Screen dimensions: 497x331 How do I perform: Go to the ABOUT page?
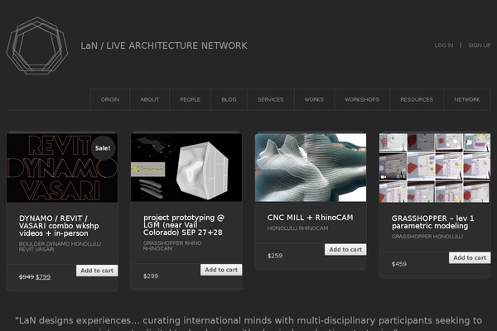coord(150,99)
